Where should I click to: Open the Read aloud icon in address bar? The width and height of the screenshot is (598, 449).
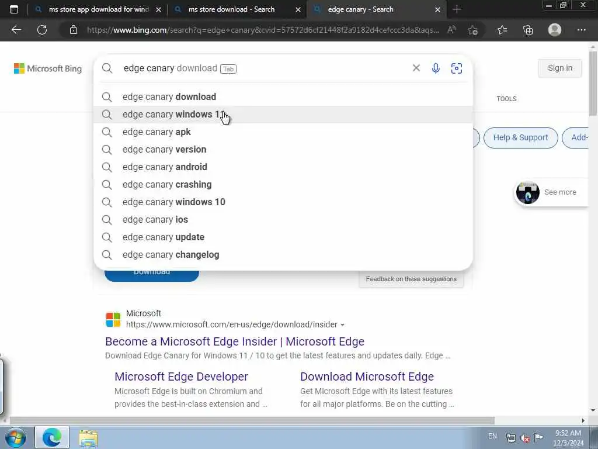tap(451, 30)
